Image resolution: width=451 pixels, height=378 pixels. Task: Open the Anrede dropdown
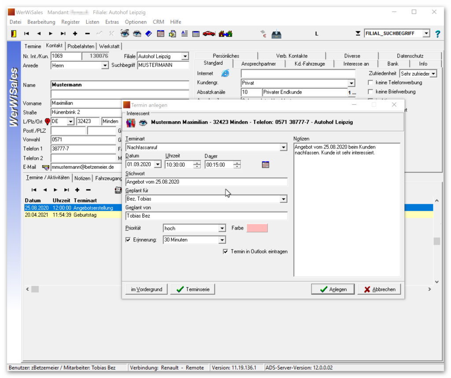tap(105, 66)
